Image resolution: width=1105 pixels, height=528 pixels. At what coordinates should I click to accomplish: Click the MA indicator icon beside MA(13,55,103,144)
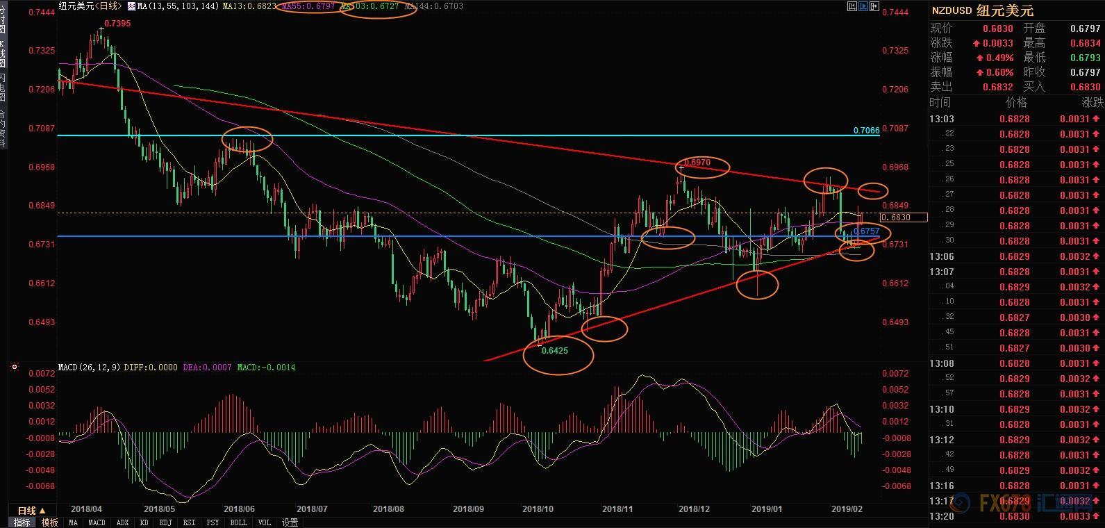131,6
